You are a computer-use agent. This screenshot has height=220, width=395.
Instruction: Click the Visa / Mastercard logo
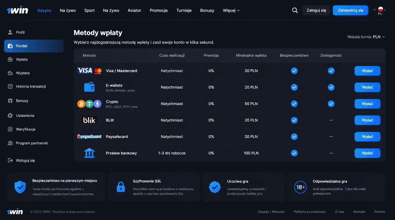point(90,70)
